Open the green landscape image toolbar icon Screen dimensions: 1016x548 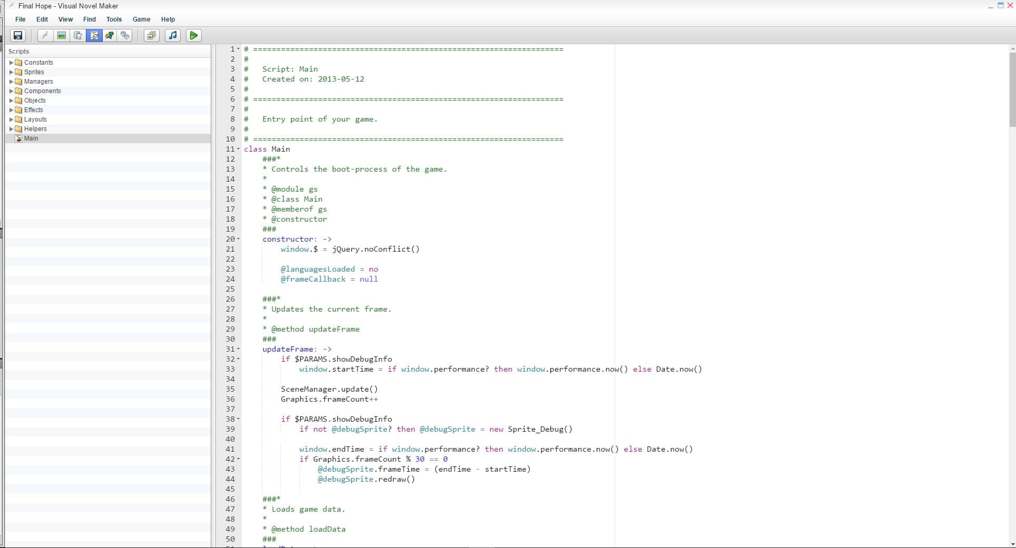point(62,35)
